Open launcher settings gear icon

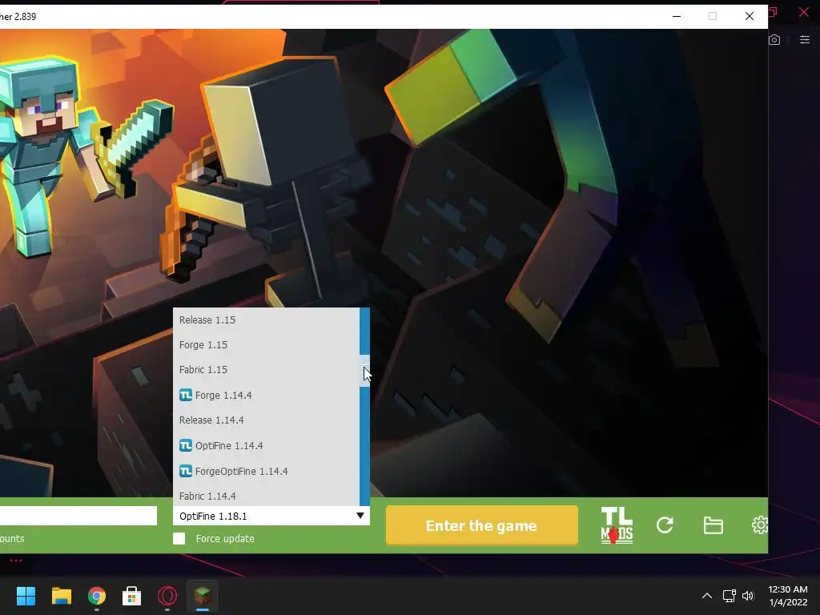[760, 525]
